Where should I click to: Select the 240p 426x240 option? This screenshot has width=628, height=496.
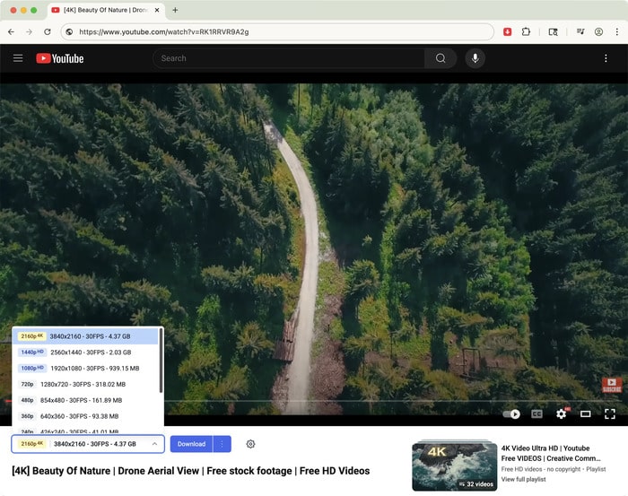click(x=85, y=431)
